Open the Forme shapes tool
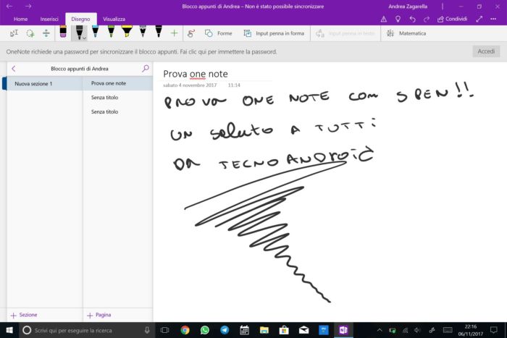 [219, 33]
